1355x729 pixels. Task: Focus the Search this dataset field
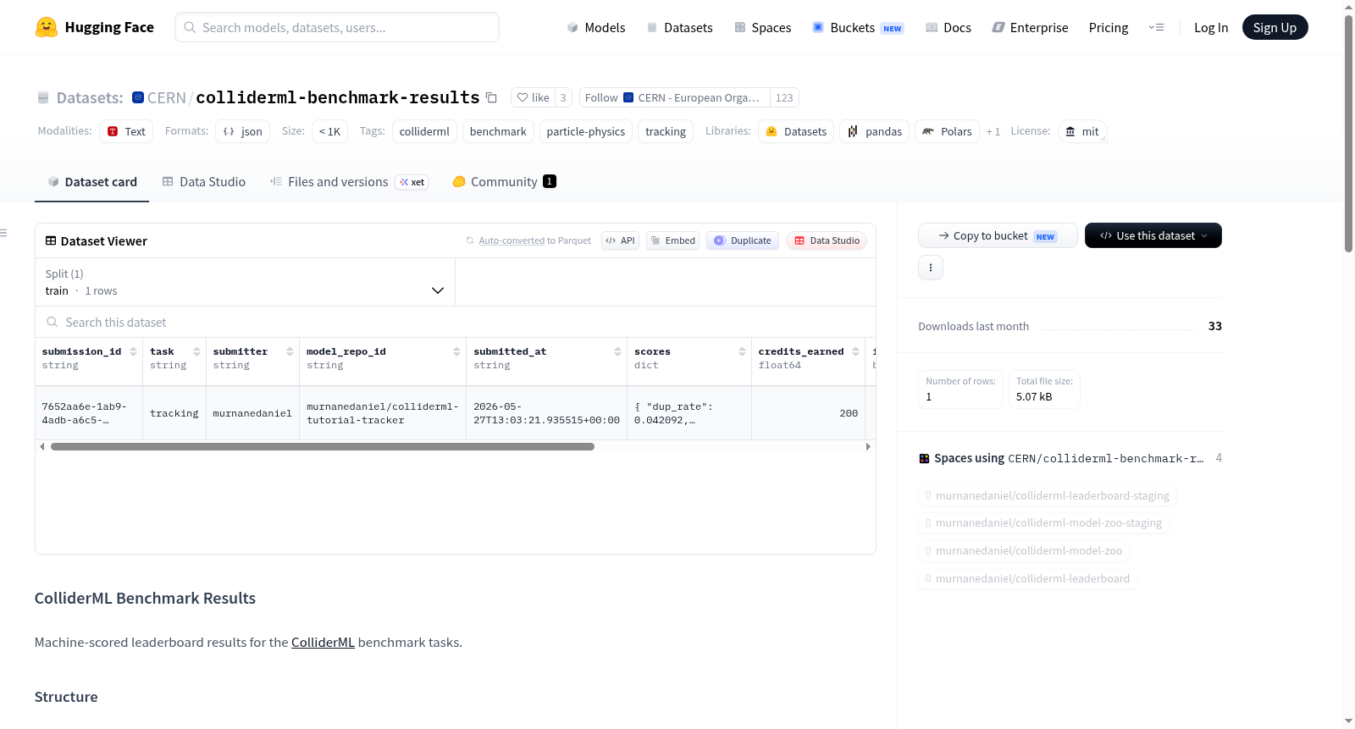pyautogui.click(x=456, y=322)
